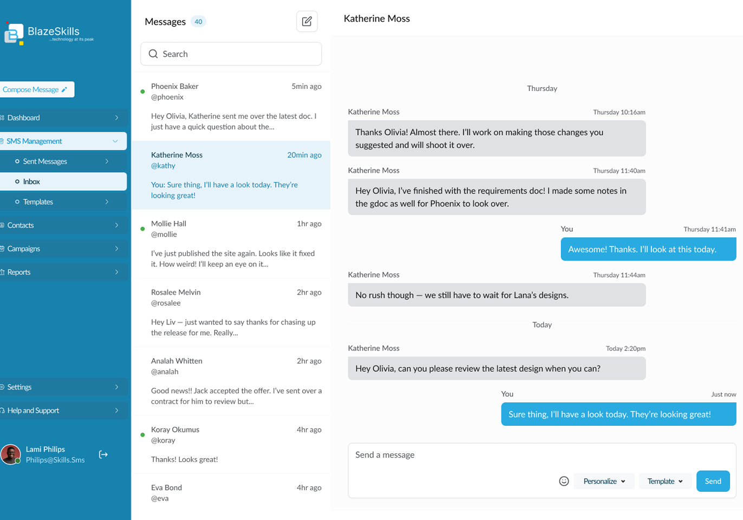Select the highlighted Katherine Moss conversation

pyautogui.click(x=231, y=175)
